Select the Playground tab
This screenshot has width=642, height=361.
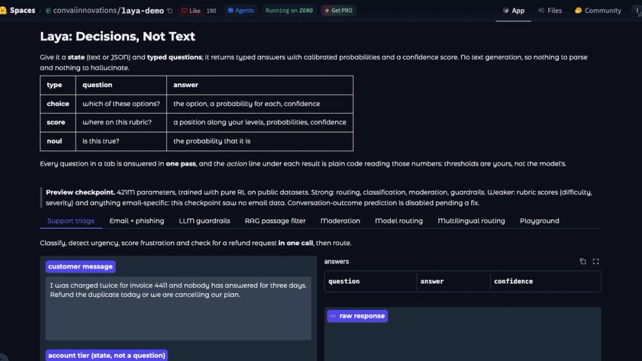[539, 221]
